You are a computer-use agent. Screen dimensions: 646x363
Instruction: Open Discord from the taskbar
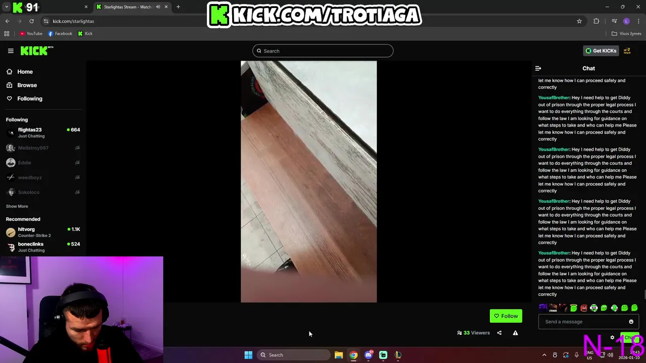tap(368, 355)
